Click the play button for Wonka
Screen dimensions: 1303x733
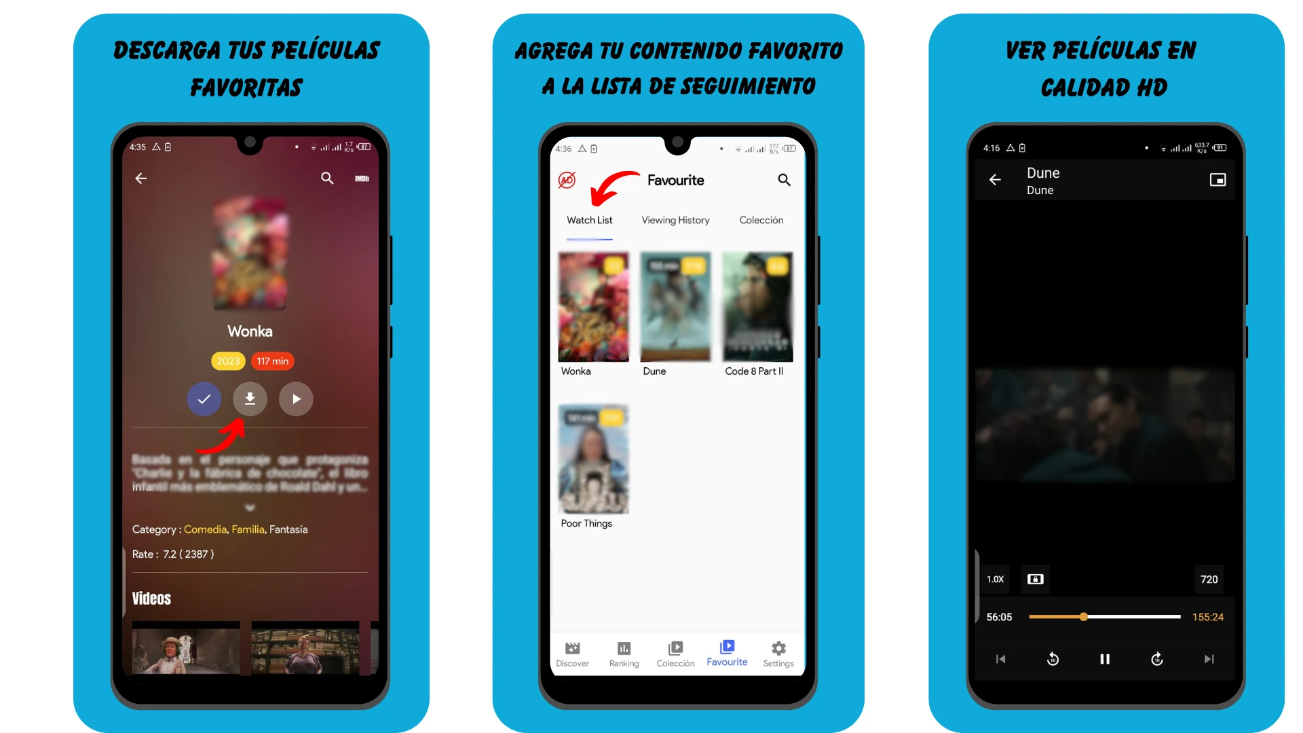click(295, 399)
